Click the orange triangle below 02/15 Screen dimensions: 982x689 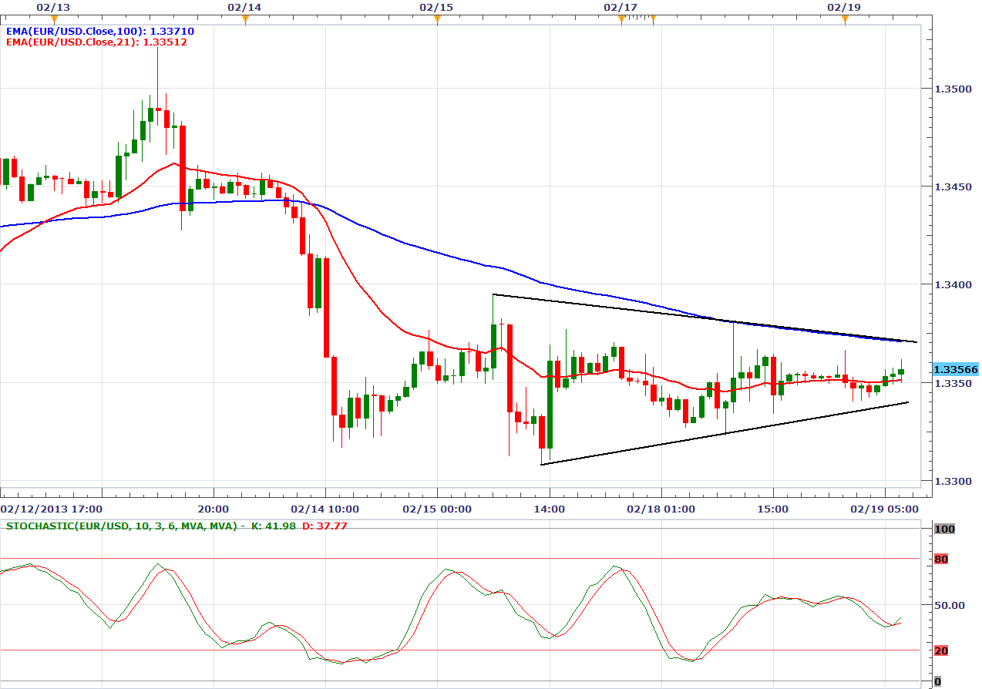point(437,18)
